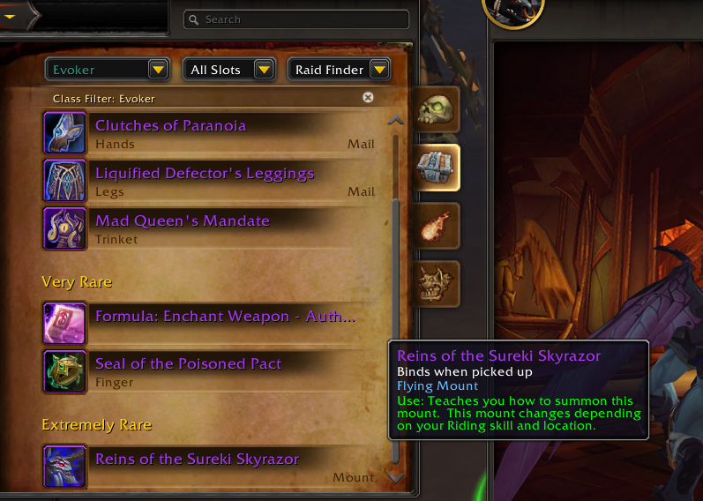This screenshot has height=501, width=703.
Task: Click the Clutches of Paranoia gloves icon
Action: click(x=64, y=133)
